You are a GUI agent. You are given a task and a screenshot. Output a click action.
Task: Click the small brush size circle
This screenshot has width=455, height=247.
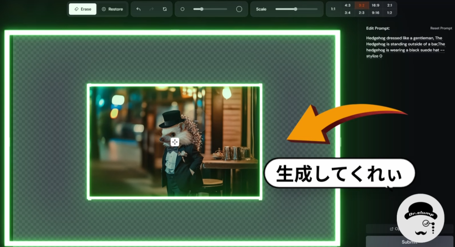click(x=182, y=9)
